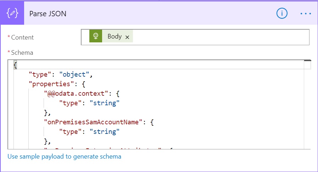Click "string" value under onPremisesSamAccountName
The image size is (318, 172).
pos(105,132)
